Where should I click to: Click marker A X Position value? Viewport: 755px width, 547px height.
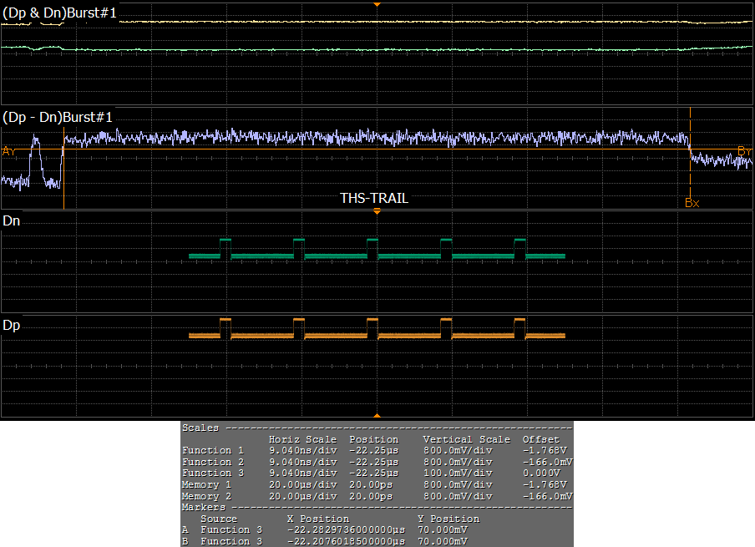tap(345, 529)
